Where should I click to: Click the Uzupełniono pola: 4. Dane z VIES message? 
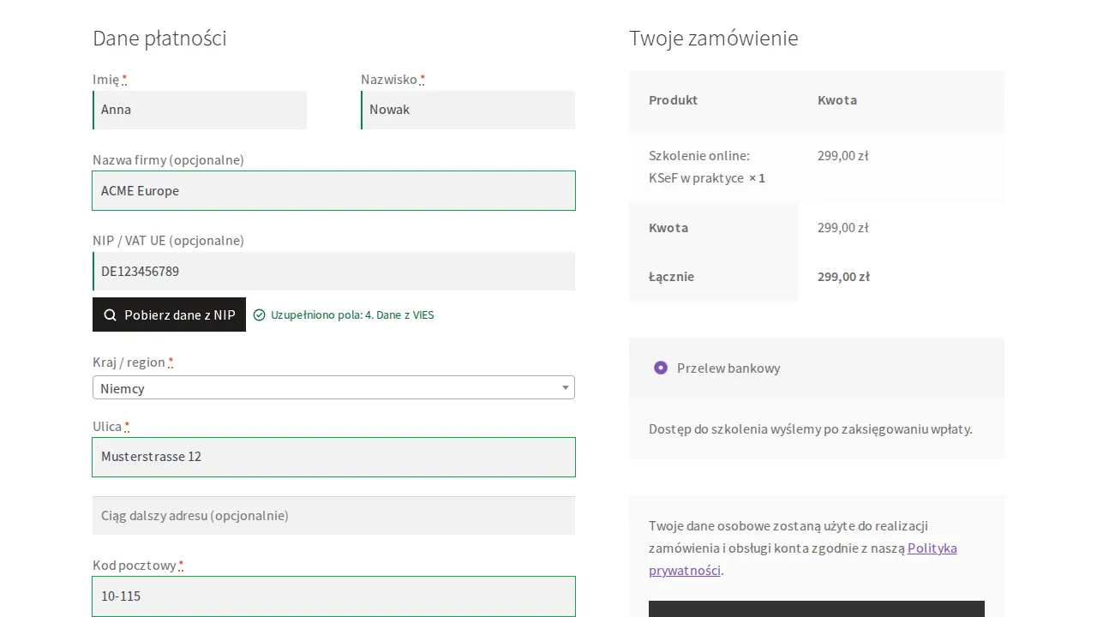[x=352, y=314]
